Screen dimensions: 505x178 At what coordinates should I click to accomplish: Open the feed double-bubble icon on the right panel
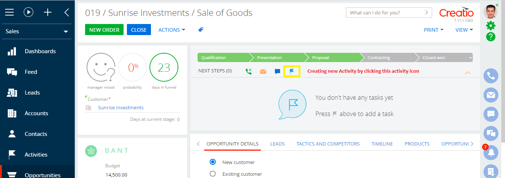click(491, 133)
